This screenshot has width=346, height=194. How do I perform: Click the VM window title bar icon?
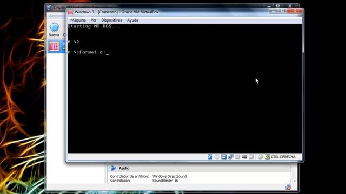pos(70,12)
